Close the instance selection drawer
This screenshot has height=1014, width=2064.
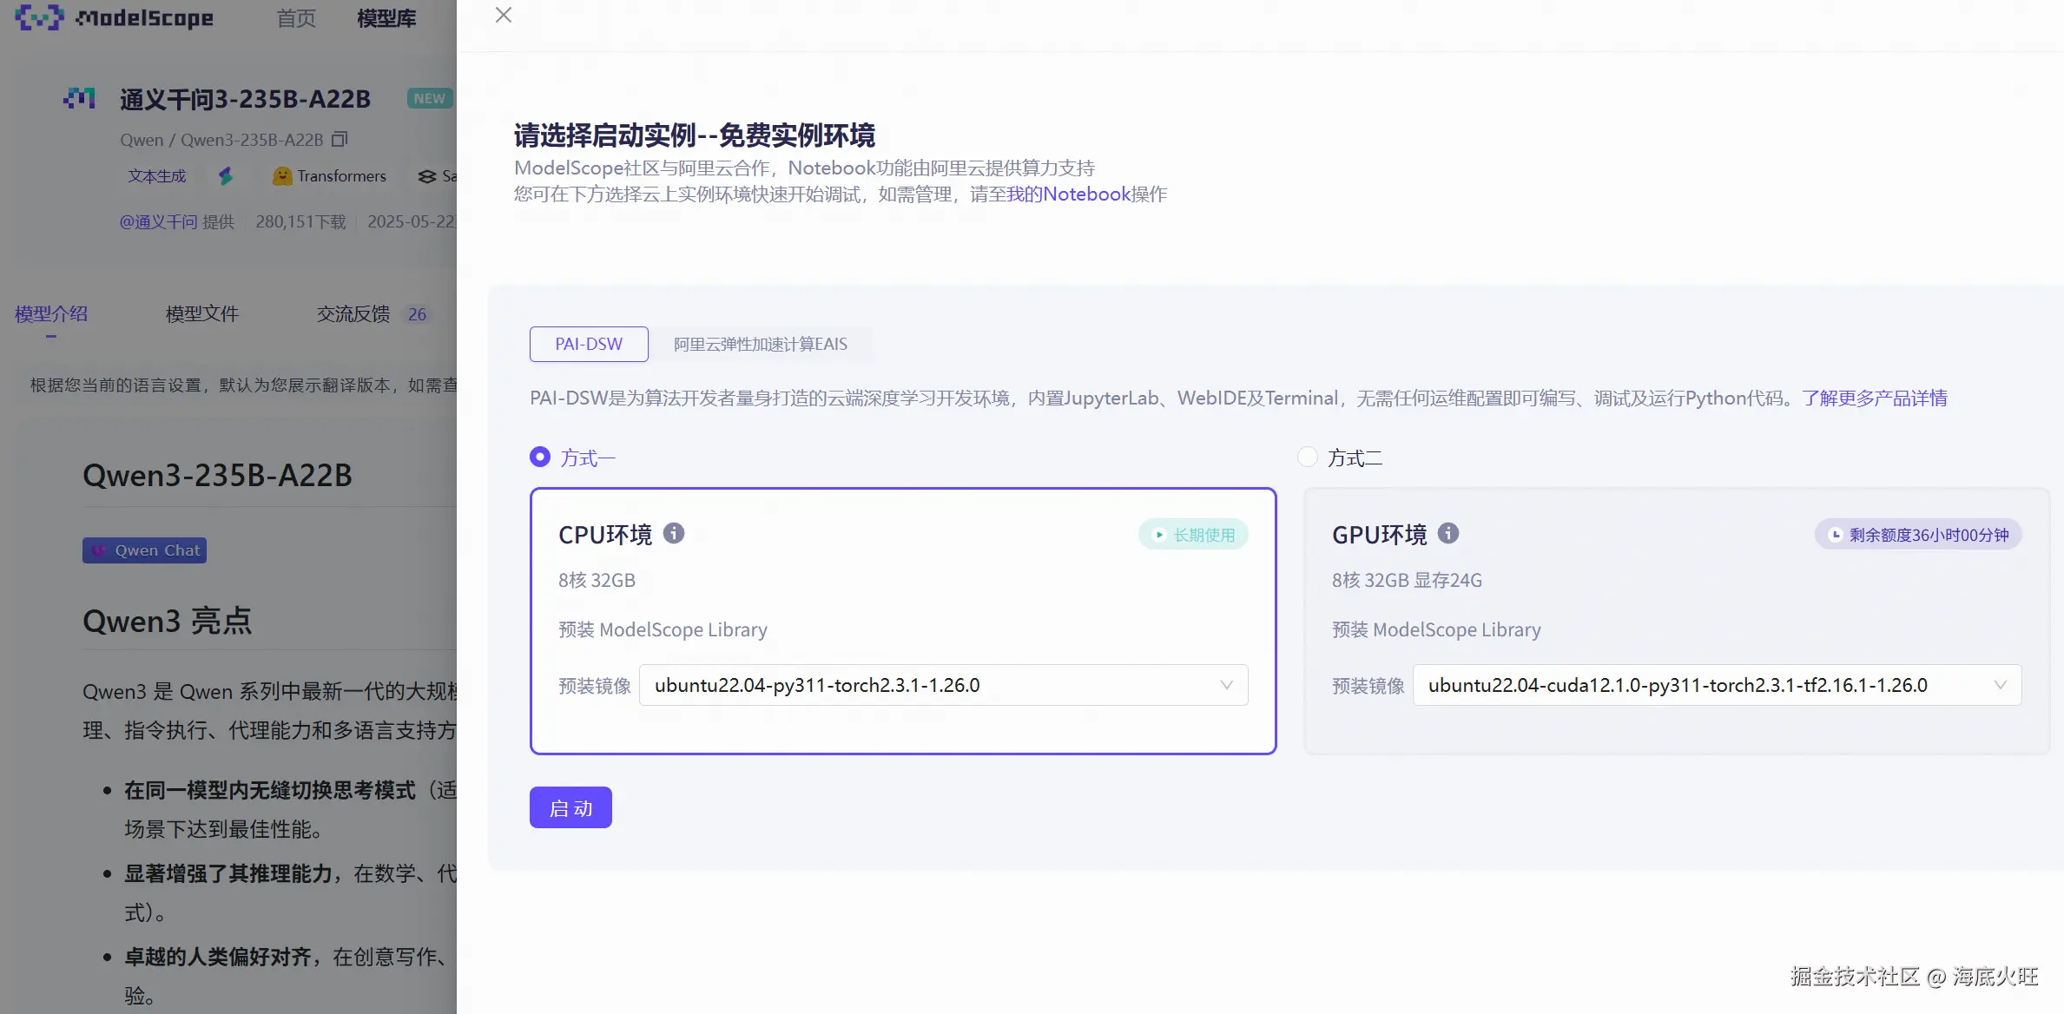tap(504, 15)
